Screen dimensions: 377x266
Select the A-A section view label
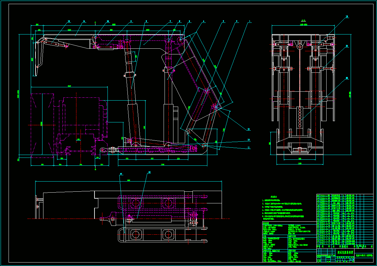tap(303, 21)
